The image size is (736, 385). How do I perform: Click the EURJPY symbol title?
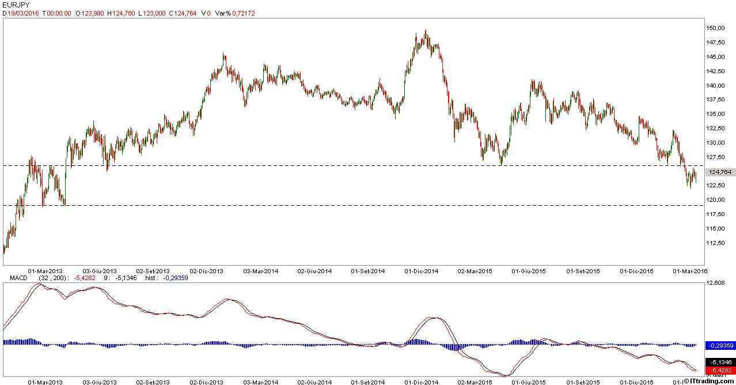[16, 5]
